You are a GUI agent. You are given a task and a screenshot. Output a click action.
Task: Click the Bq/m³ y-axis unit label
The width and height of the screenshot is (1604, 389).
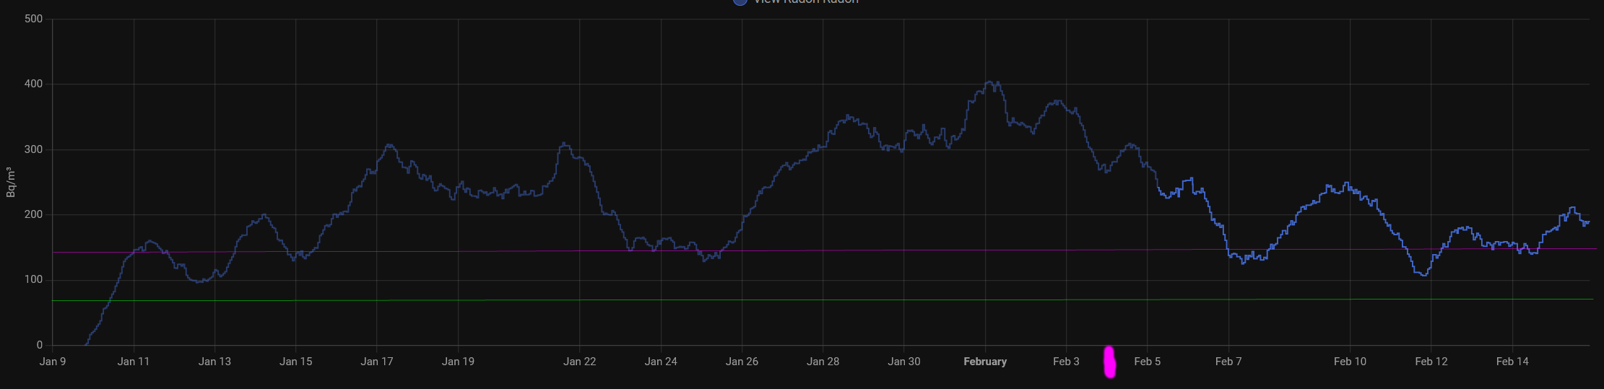coord(11,182)
